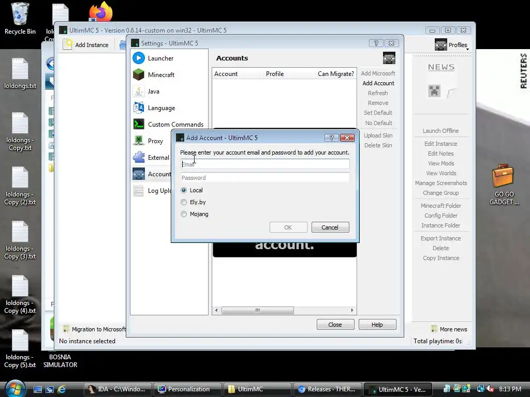Select the loldongs - Copy.txt file

20,132
